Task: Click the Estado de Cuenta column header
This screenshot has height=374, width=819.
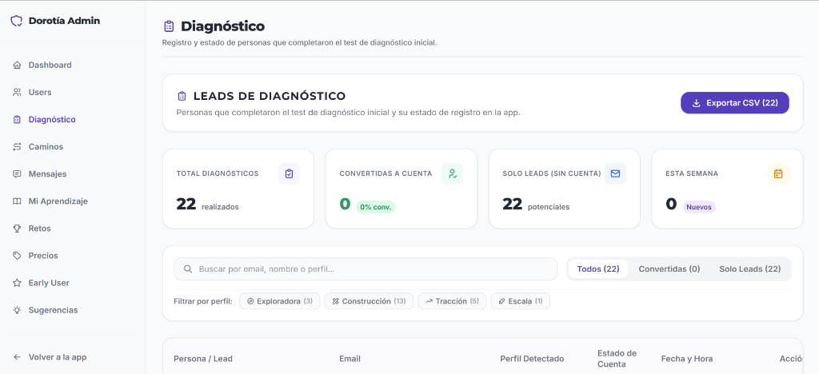Action: click(617, 358)
